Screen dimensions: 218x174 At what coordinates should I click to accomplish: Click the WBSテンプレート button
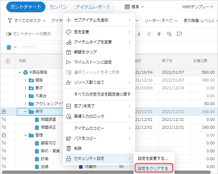point(198,7)
